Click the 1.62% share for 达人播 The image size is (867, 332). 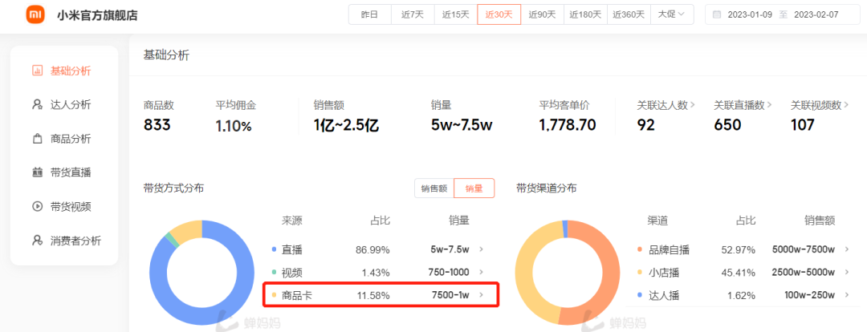coord(742,295)
